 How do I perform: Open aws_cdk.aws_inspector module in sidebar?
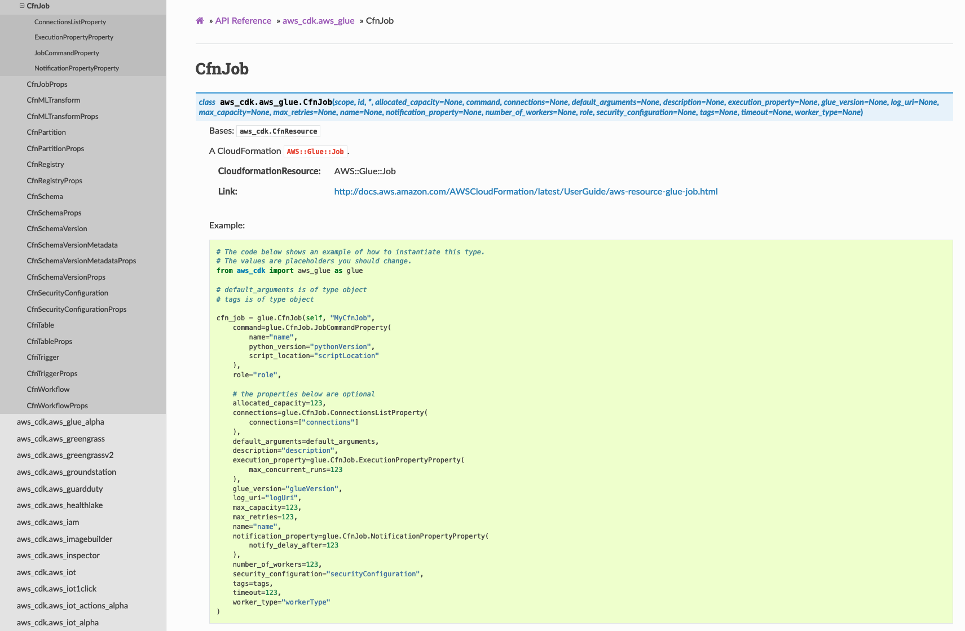click(x=58, y=555)
